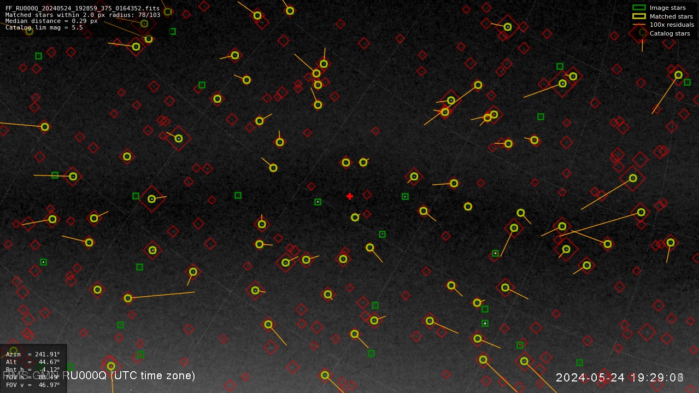This screenshot has height=393, width=699.
Task: Click the FITS file name at the top
Action: pyautogui.click(x=83, y=9)
